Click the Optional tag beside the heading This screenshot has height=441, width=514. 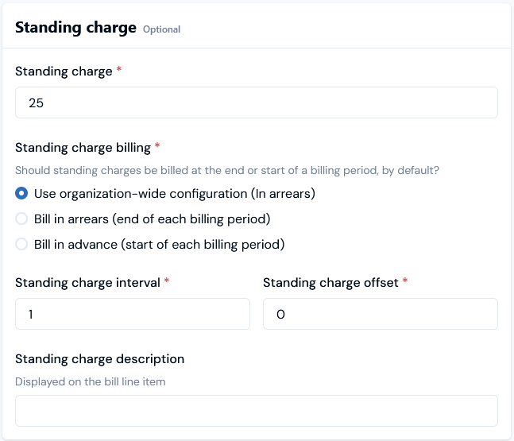point(161,29)
